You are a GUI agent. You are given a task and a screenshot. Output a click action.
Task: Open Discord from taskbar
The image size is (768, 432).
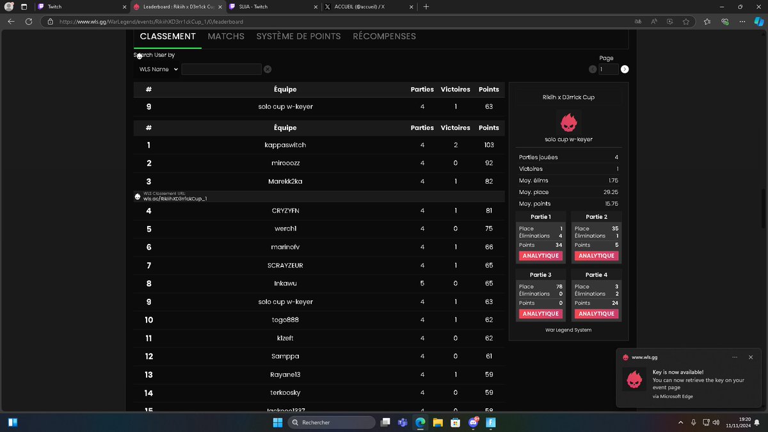click(473, 422)
